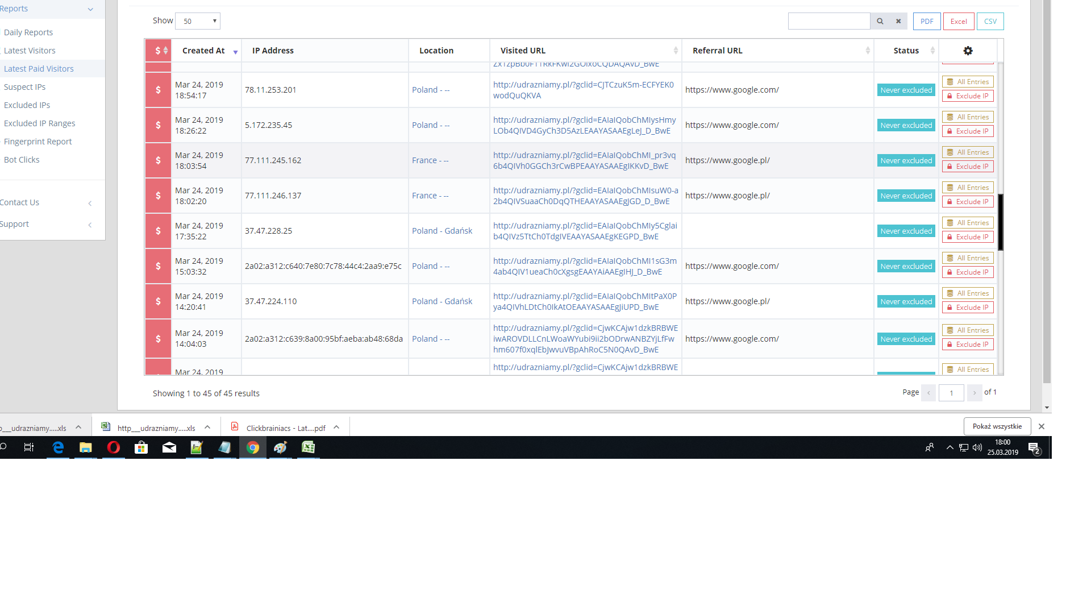The height and width of the screenshot is (614, 1091).
Task: Open Suspect IPs report
Action: [x=24, y=87]
